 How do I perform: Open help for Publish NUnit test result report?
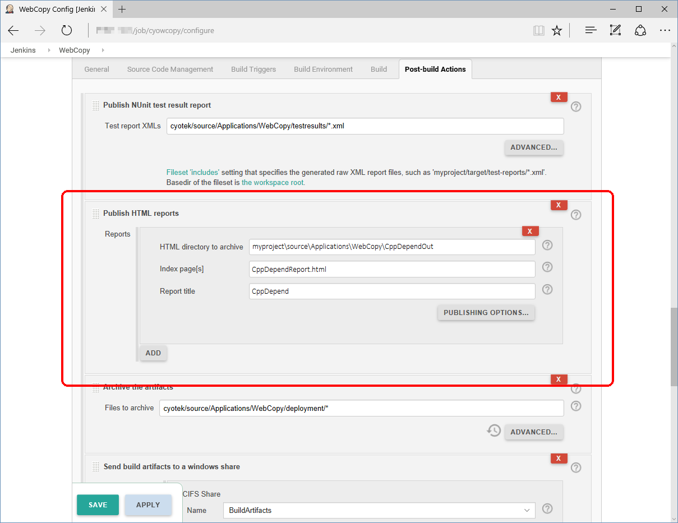tap(576, 107)
